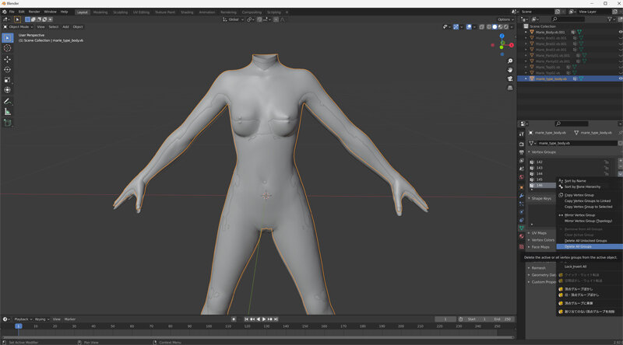623x345 pixels.
Task: Jump to the timeline end frame button
Action: click(x=276, y=319)
